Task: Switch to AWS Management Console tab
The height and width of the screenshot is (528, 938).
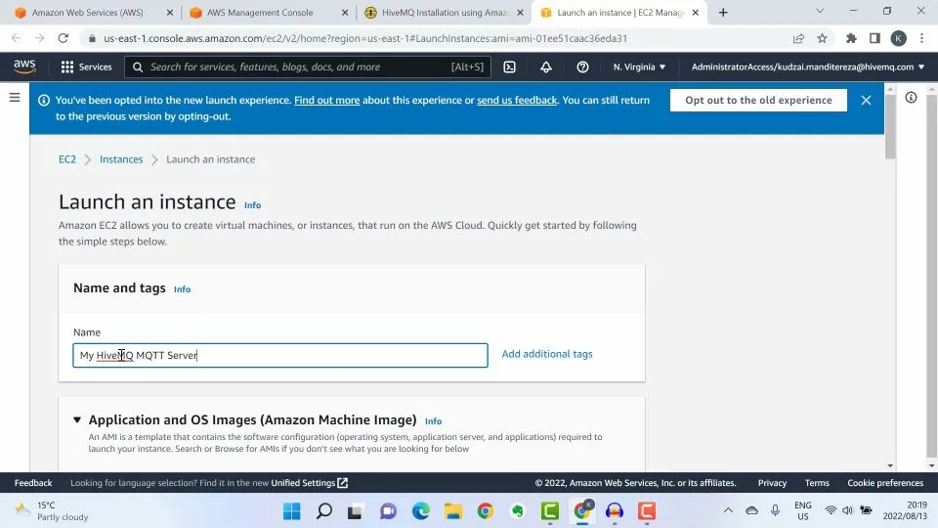Action: [x=260, y=12]
